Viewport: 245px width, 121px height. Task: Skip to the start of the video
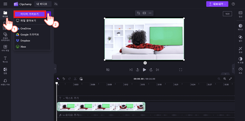pyautogui.click(x=131, y=70)
